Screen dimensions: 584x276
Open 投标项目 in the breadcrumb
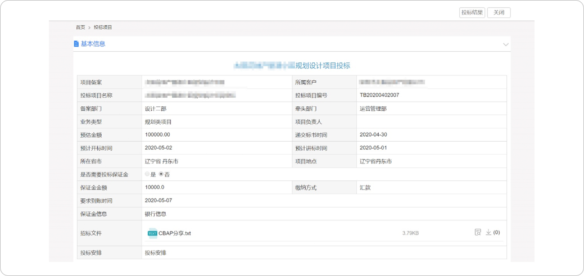click(x=103, y=28)
